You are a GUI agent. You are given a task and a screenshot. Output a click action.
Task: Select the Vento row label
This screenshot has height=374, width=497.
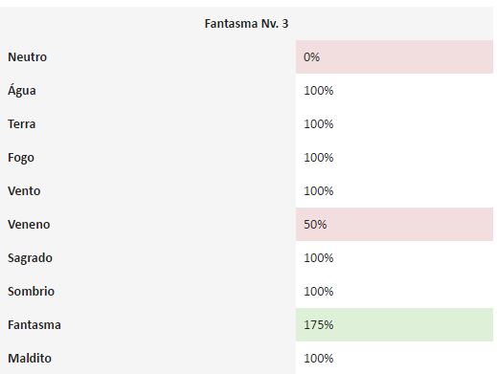click(x=24, y=191)
